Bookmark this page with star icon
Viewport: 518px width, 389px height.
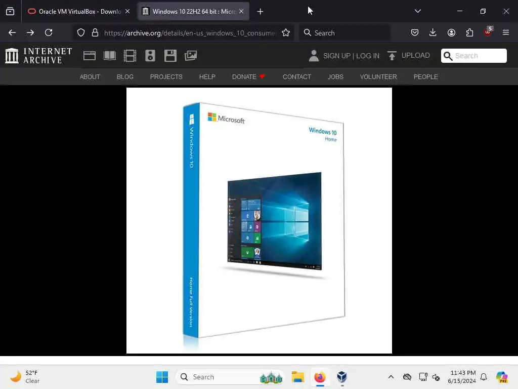[286, 32]
